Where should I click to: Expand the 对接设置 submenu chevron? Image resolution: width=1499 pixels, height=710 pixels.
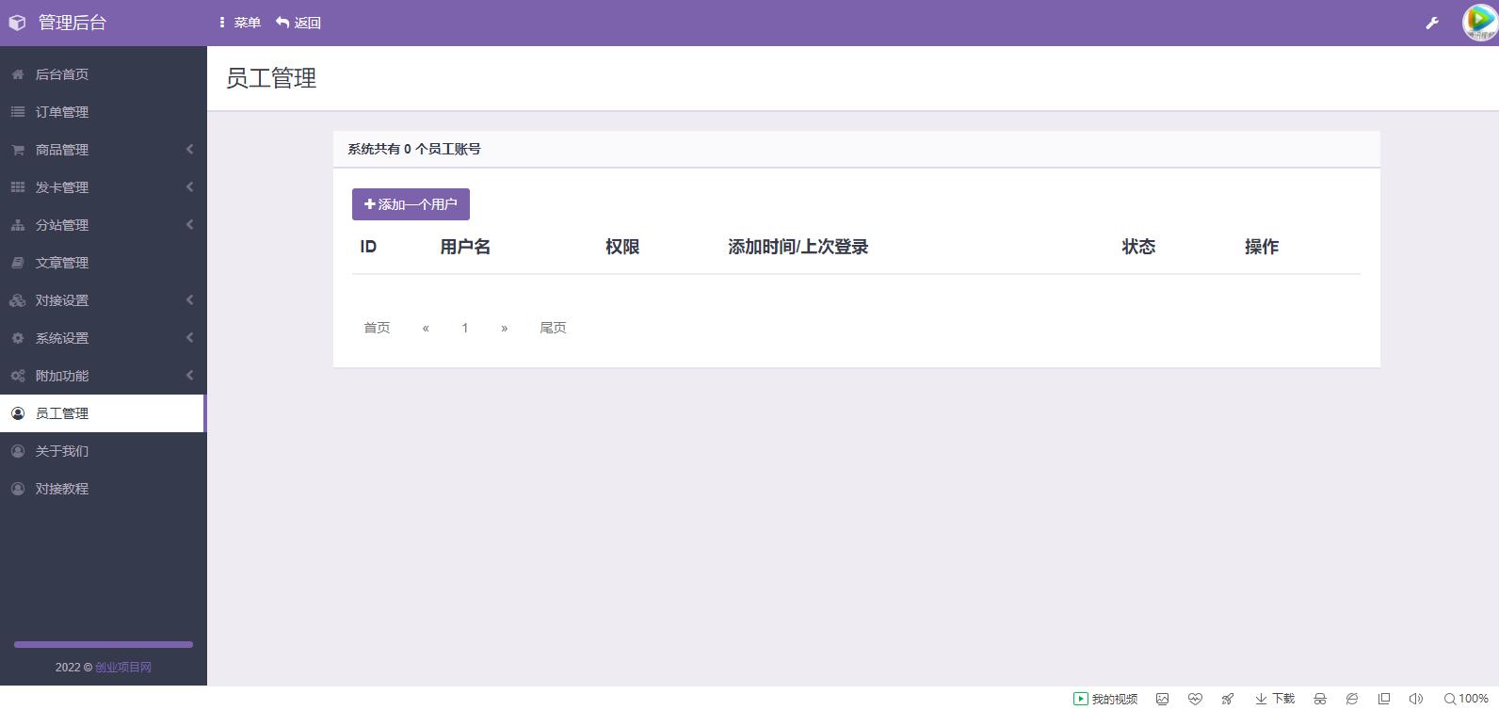[x=189, y=300]
